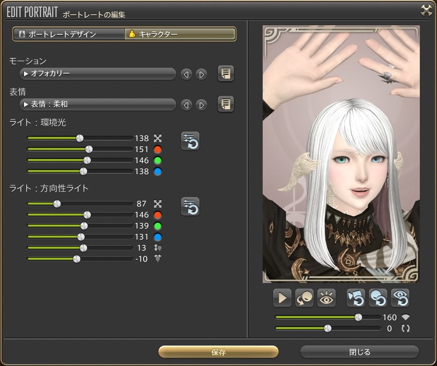Reset the face direction icon
Screen dimensions: 437x366
[378, 298]
